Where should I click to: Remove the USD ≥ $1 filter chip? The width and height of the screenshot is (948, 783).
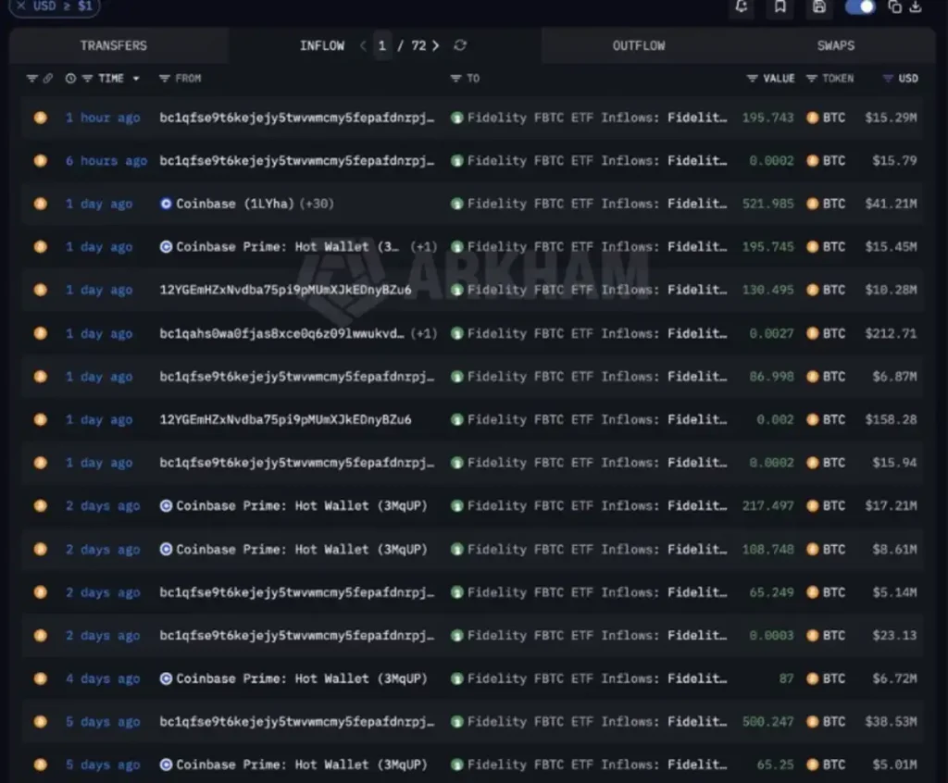21,6
